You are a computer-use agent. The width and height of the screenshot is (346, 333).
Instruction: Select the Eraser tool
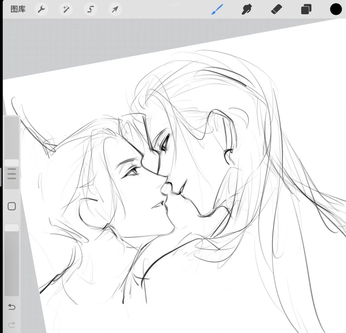click(x=277, y=10)
